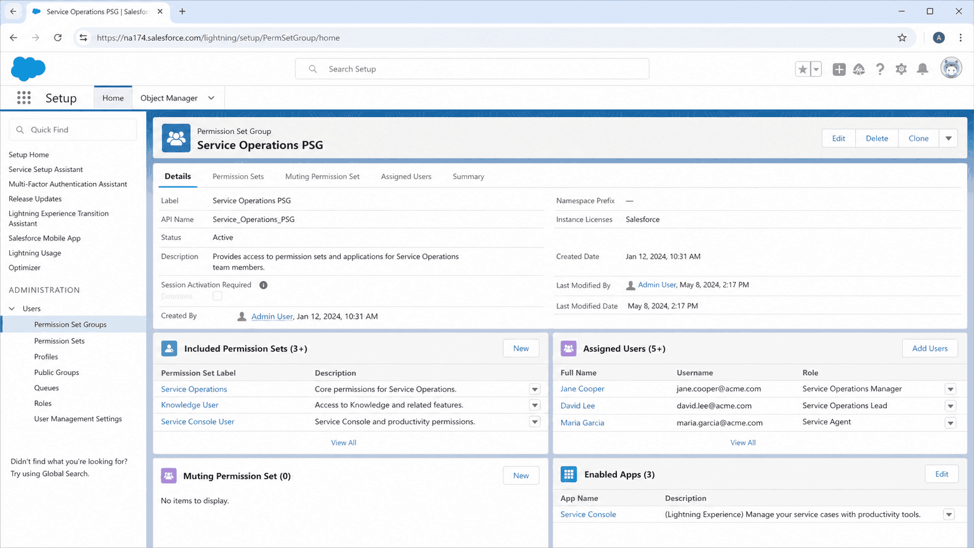Click the Permission Set Group header icon
The width and height of the screenshot is (974, 548).
tap(176, 138)
